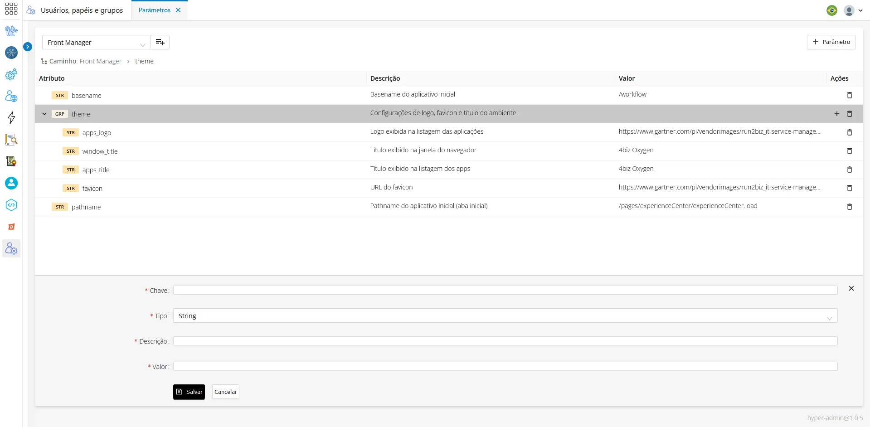Open the users-and-settings app in sidebar
This screenshot has height=427, width=870.
pos(11,248)
